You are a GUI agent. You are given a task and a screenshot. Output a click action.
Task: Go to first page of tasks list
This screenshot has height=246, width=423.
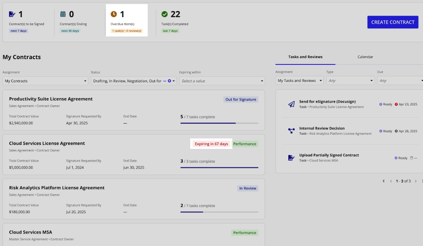coord(383,181)
